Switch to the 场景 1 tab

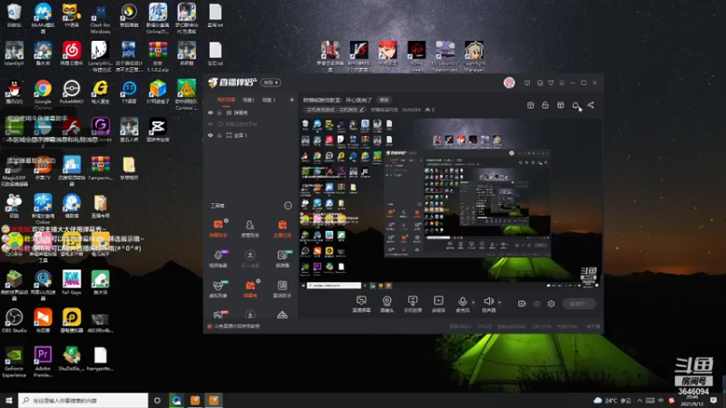coord(269,100)
